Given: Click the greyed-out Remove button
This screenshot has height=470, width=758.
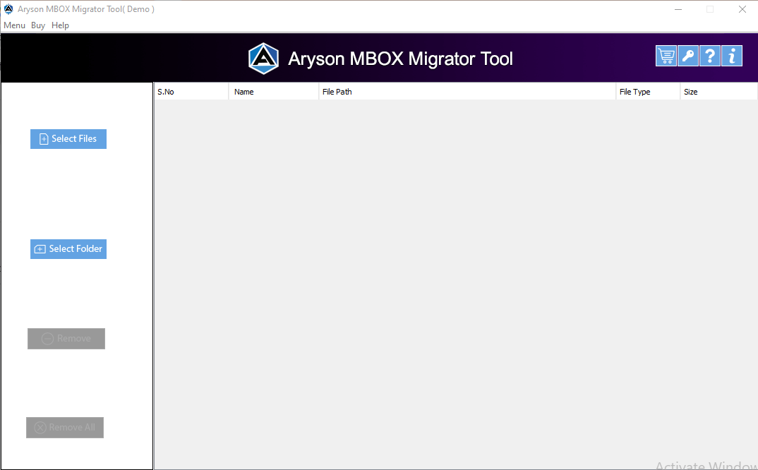Looking at the screenshot, I should click(66, 339).
